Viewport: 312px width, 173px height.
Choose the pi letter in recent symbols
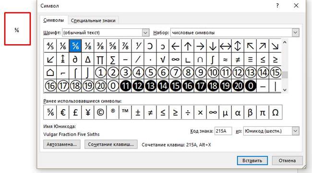click(x=263, y=112)
